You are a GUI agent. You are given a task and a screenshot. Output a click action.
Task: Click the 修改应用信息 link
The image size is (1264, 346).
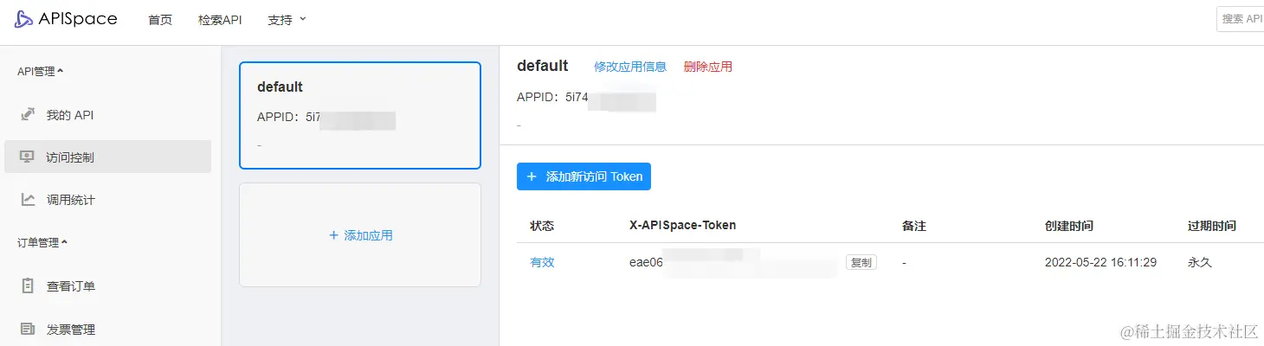(630, 67)
